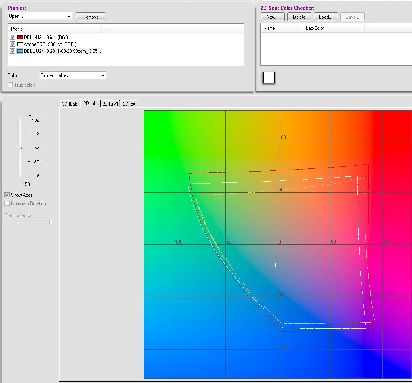Uncheck the AdobeRGB1998.icc profile checkbox
The image size is (412, 383).
tap(12, 44)
